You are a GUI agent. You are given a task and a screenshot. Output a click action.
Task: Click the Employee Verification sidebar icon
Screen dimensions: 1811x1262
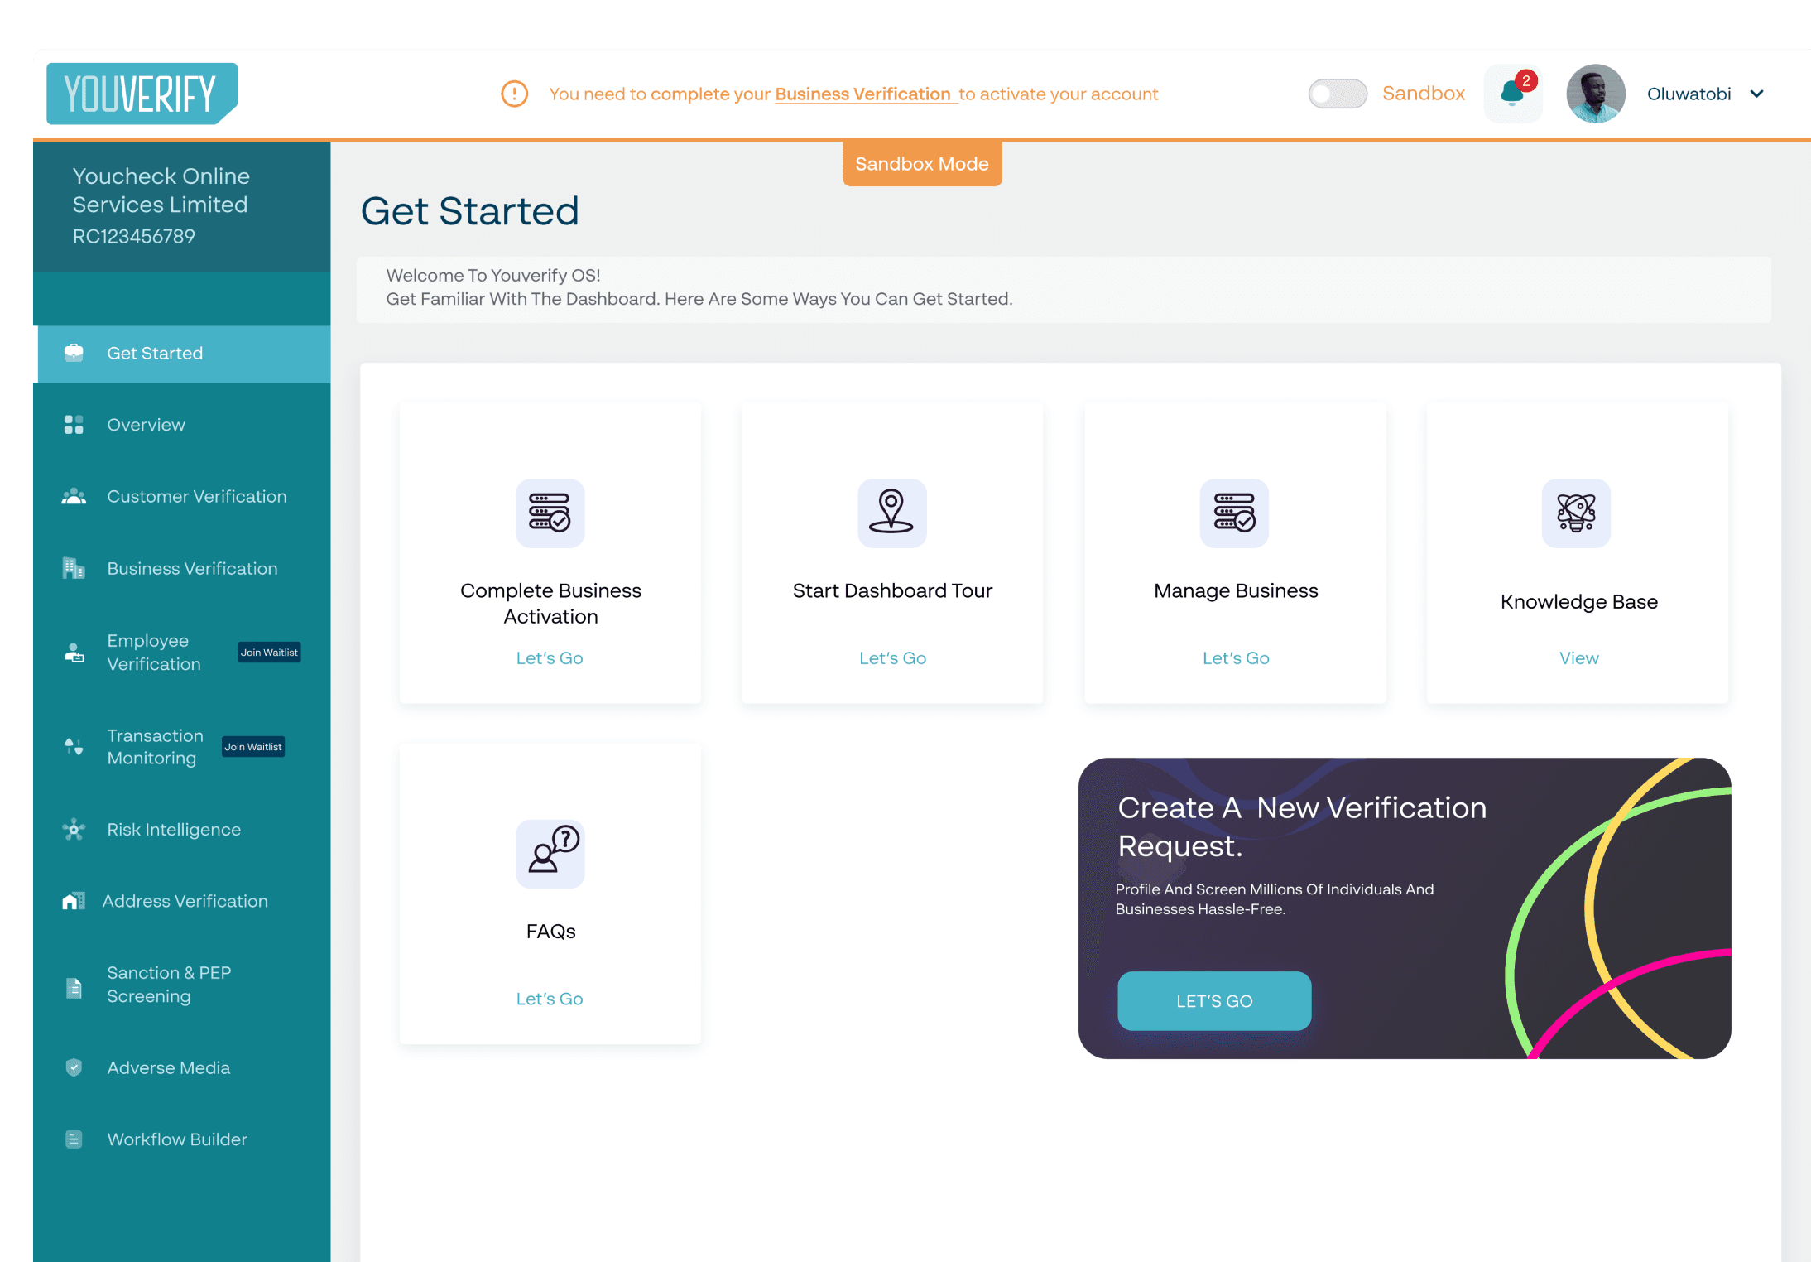(x=74, y=653)
